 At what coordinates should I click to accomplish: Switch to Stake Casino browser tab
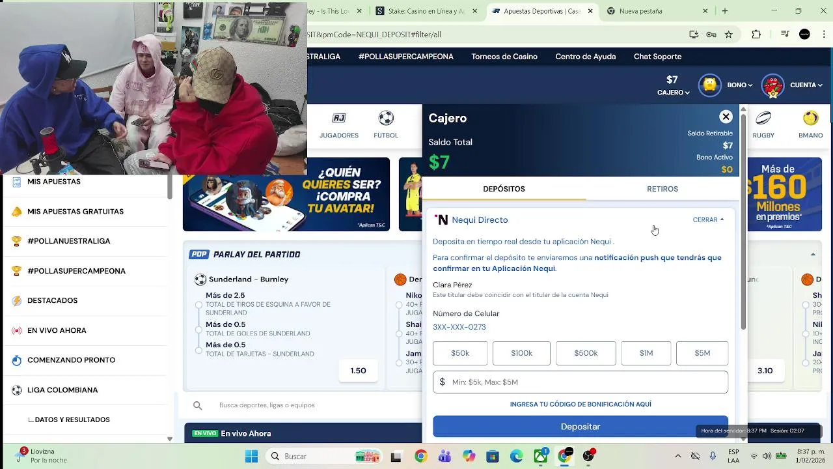pos(427,11)
